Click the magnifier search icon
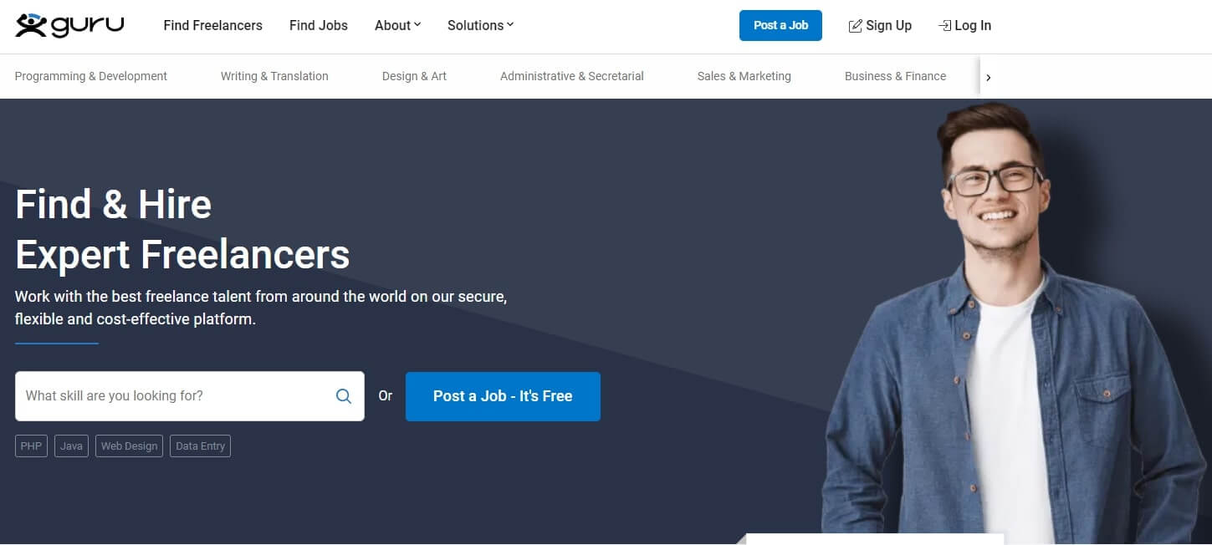Image resolution: width=1212 pixels, height=545 pixels. click(344, 396)
